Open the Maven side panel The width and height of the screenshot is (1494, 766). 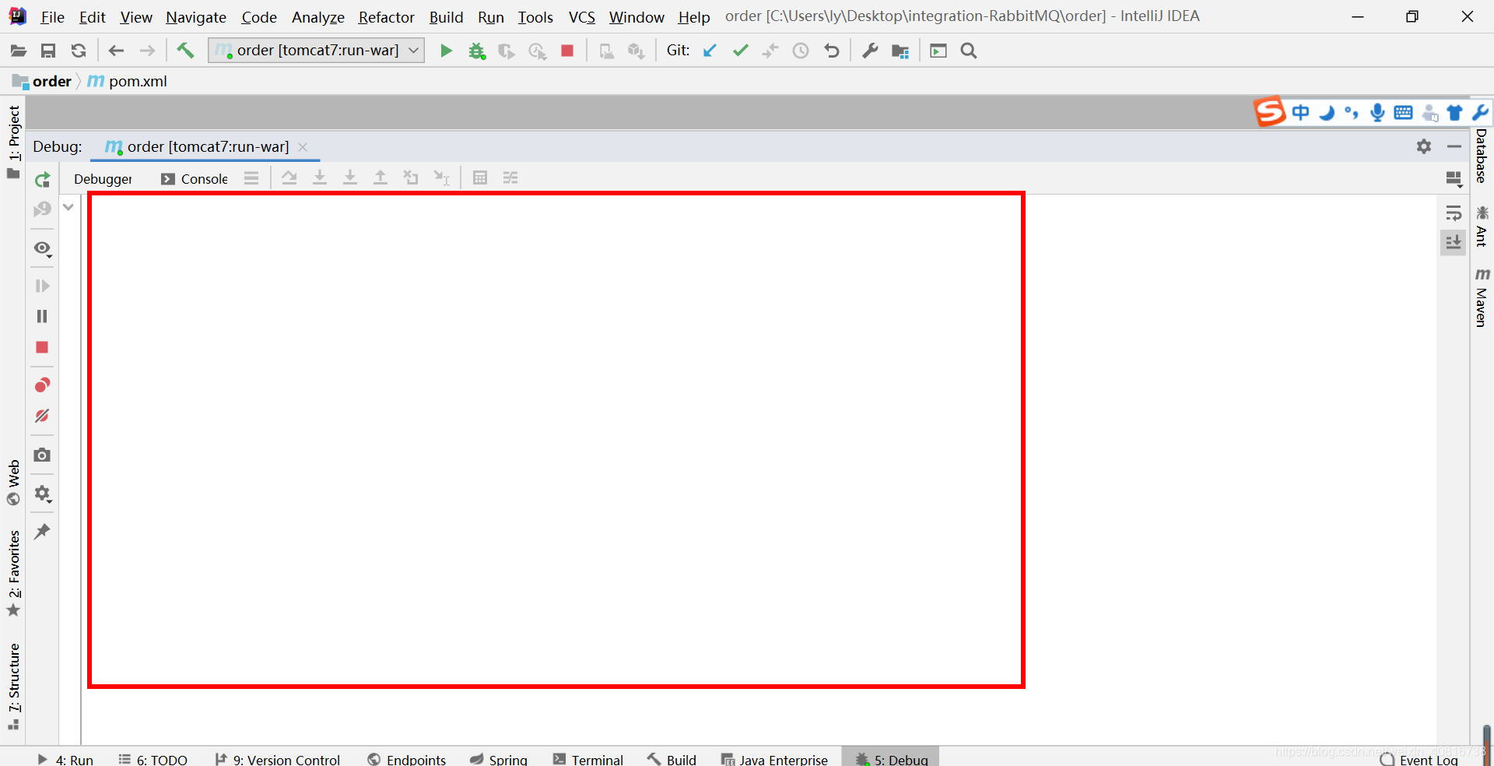pyautogui.click(x=1482, y=298)
